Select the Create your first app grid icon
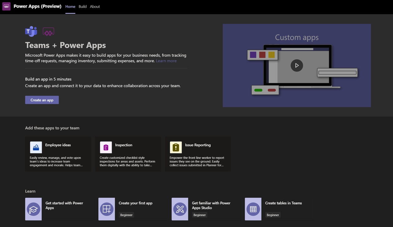Screen dimensions: 393x227 click(x=106, y=209)
